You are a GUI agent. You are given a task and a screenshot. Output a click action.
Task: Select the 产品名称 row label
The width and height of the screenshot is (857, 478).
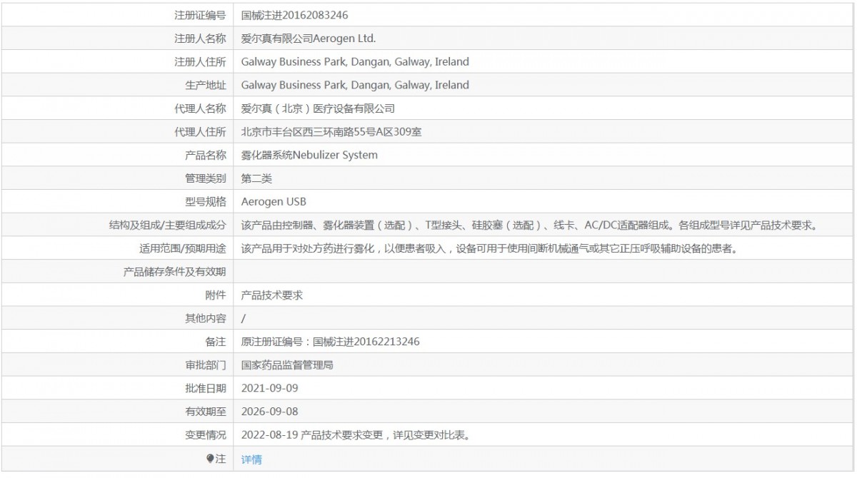[206, 155]
